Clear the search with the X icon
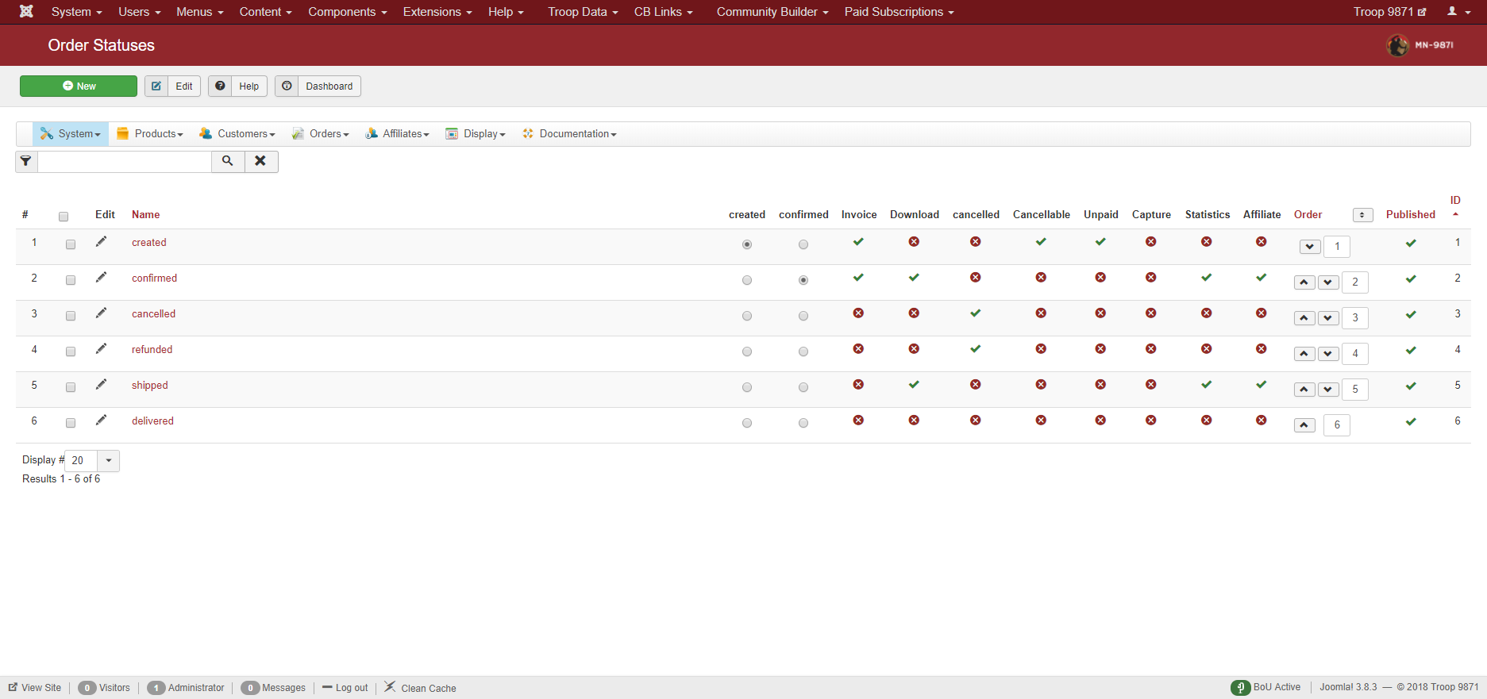The image size is (1487, 699). click(260, 161)
